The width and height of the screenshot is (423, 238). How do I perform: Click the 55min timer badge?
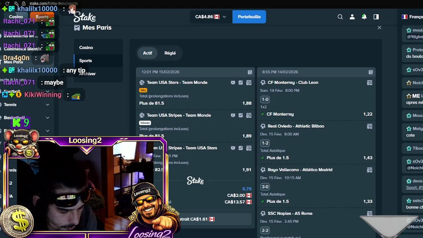[145, 123]
